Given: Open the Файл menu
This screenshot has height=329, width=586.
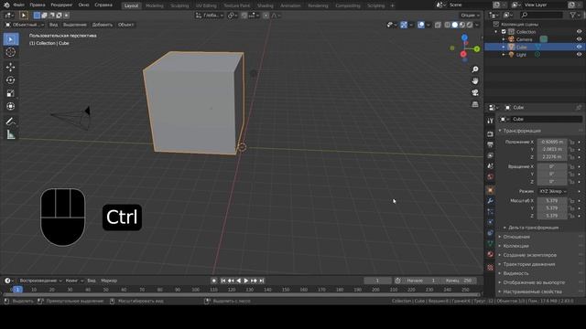Looking at the screenshot, I should coord(18,5).
